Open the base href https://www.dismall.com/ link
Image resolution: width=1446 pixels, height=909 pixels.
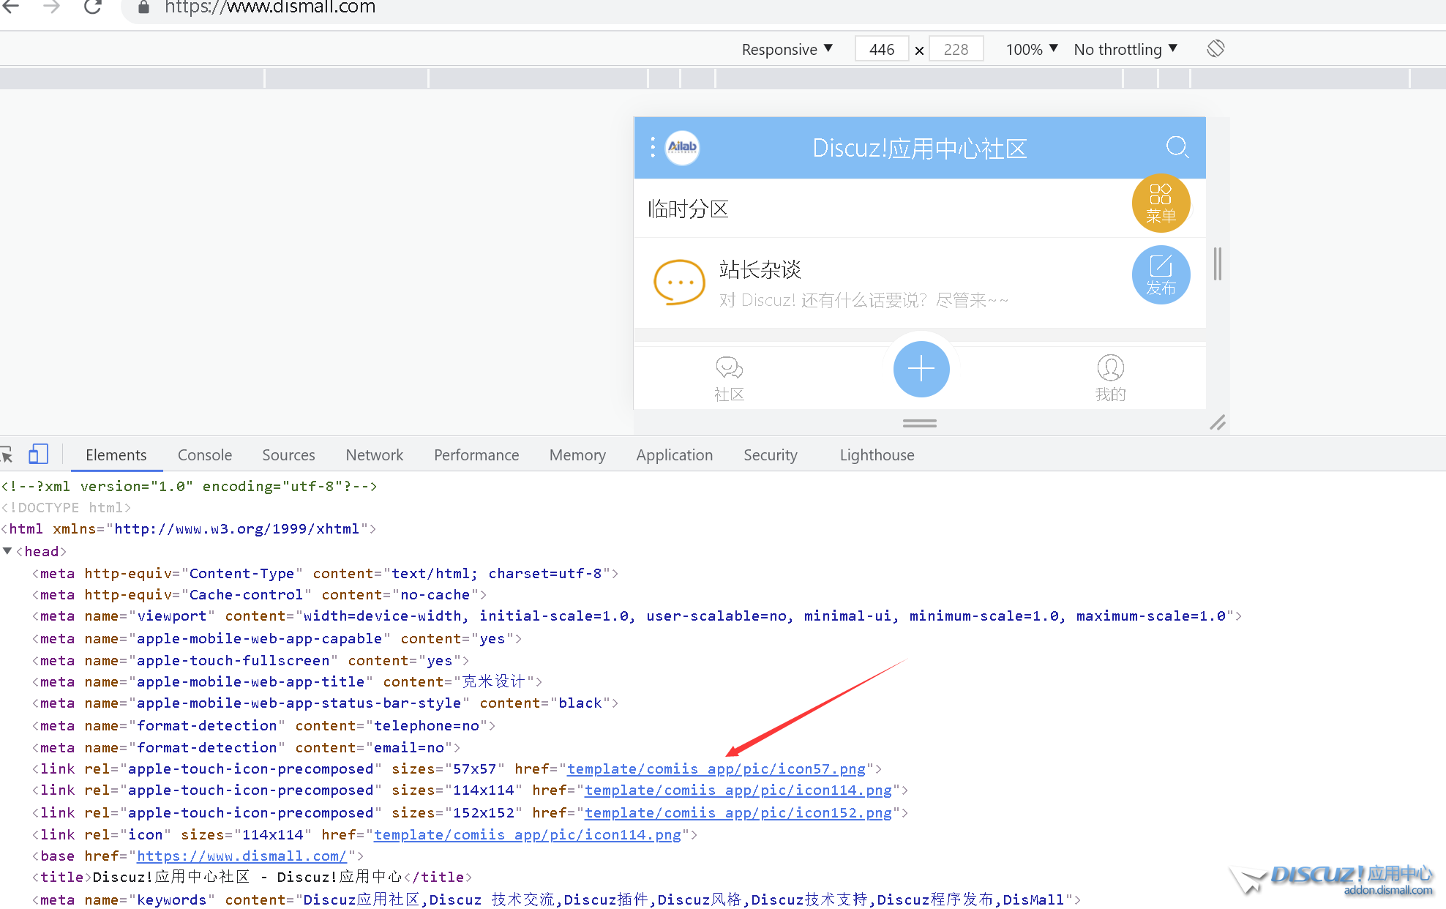click(x=241, y=856)
